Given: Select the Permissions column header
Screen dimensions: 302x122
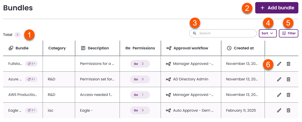Looking at the screenshot, I should [x=143, y=48].
